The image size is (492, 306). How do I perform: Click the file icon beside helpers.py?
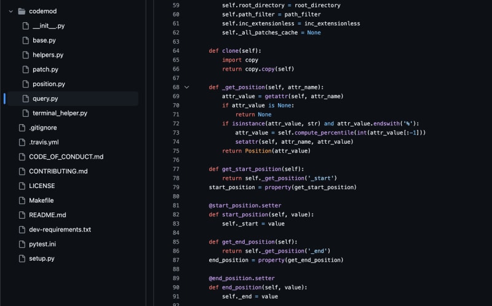25,55
